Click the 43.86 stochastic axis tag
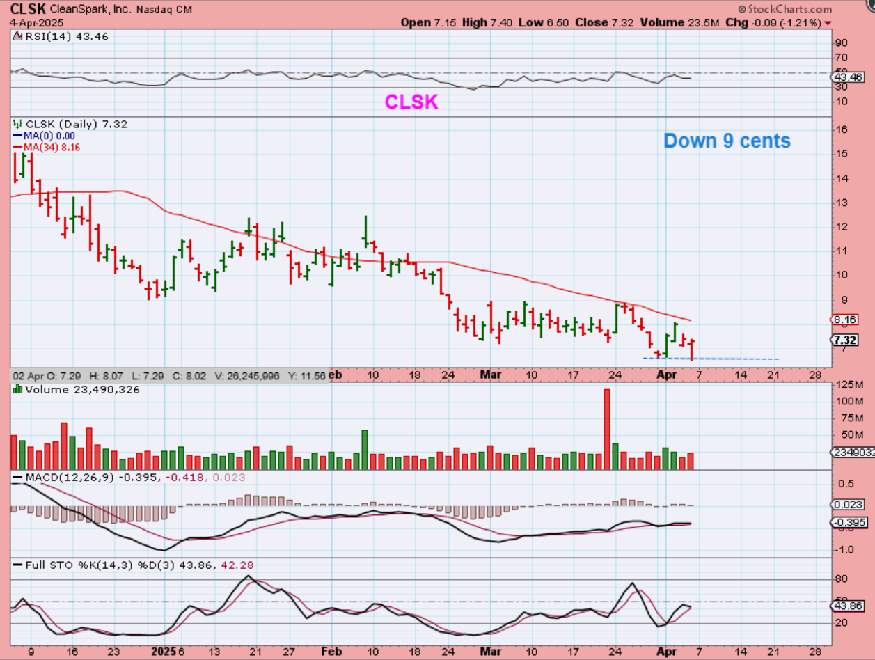 click(846, 606)
